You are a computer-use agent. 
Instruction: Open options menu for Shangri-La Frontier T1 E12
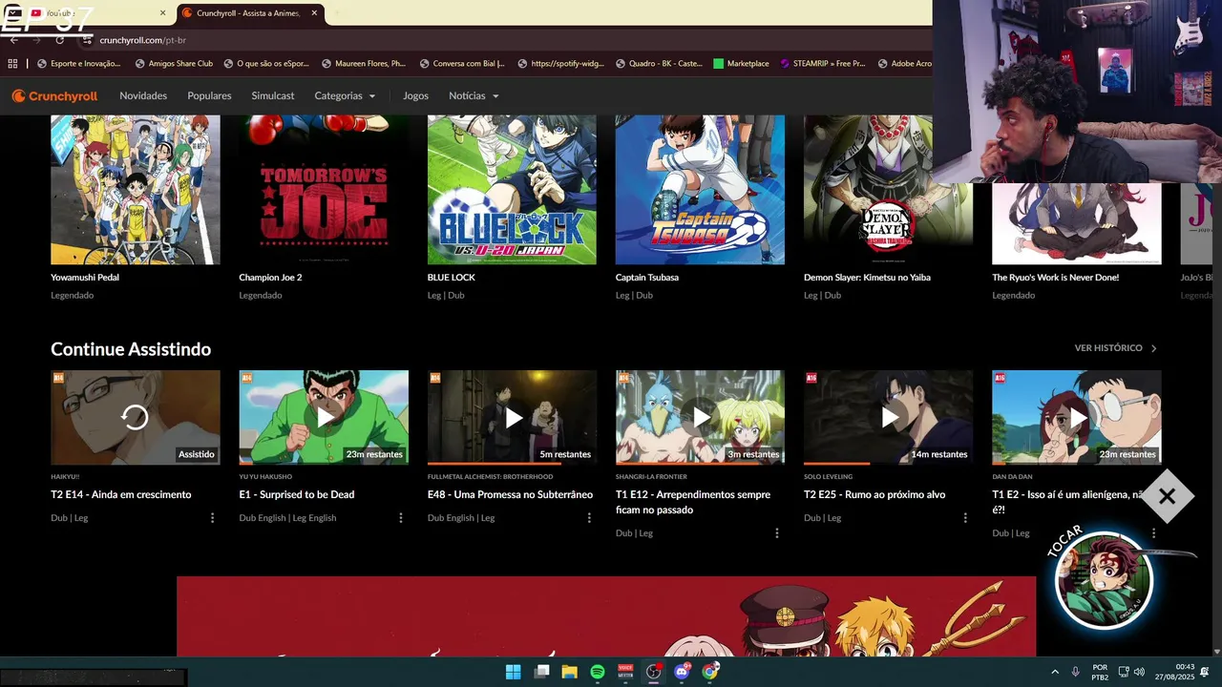coord(776,533)
